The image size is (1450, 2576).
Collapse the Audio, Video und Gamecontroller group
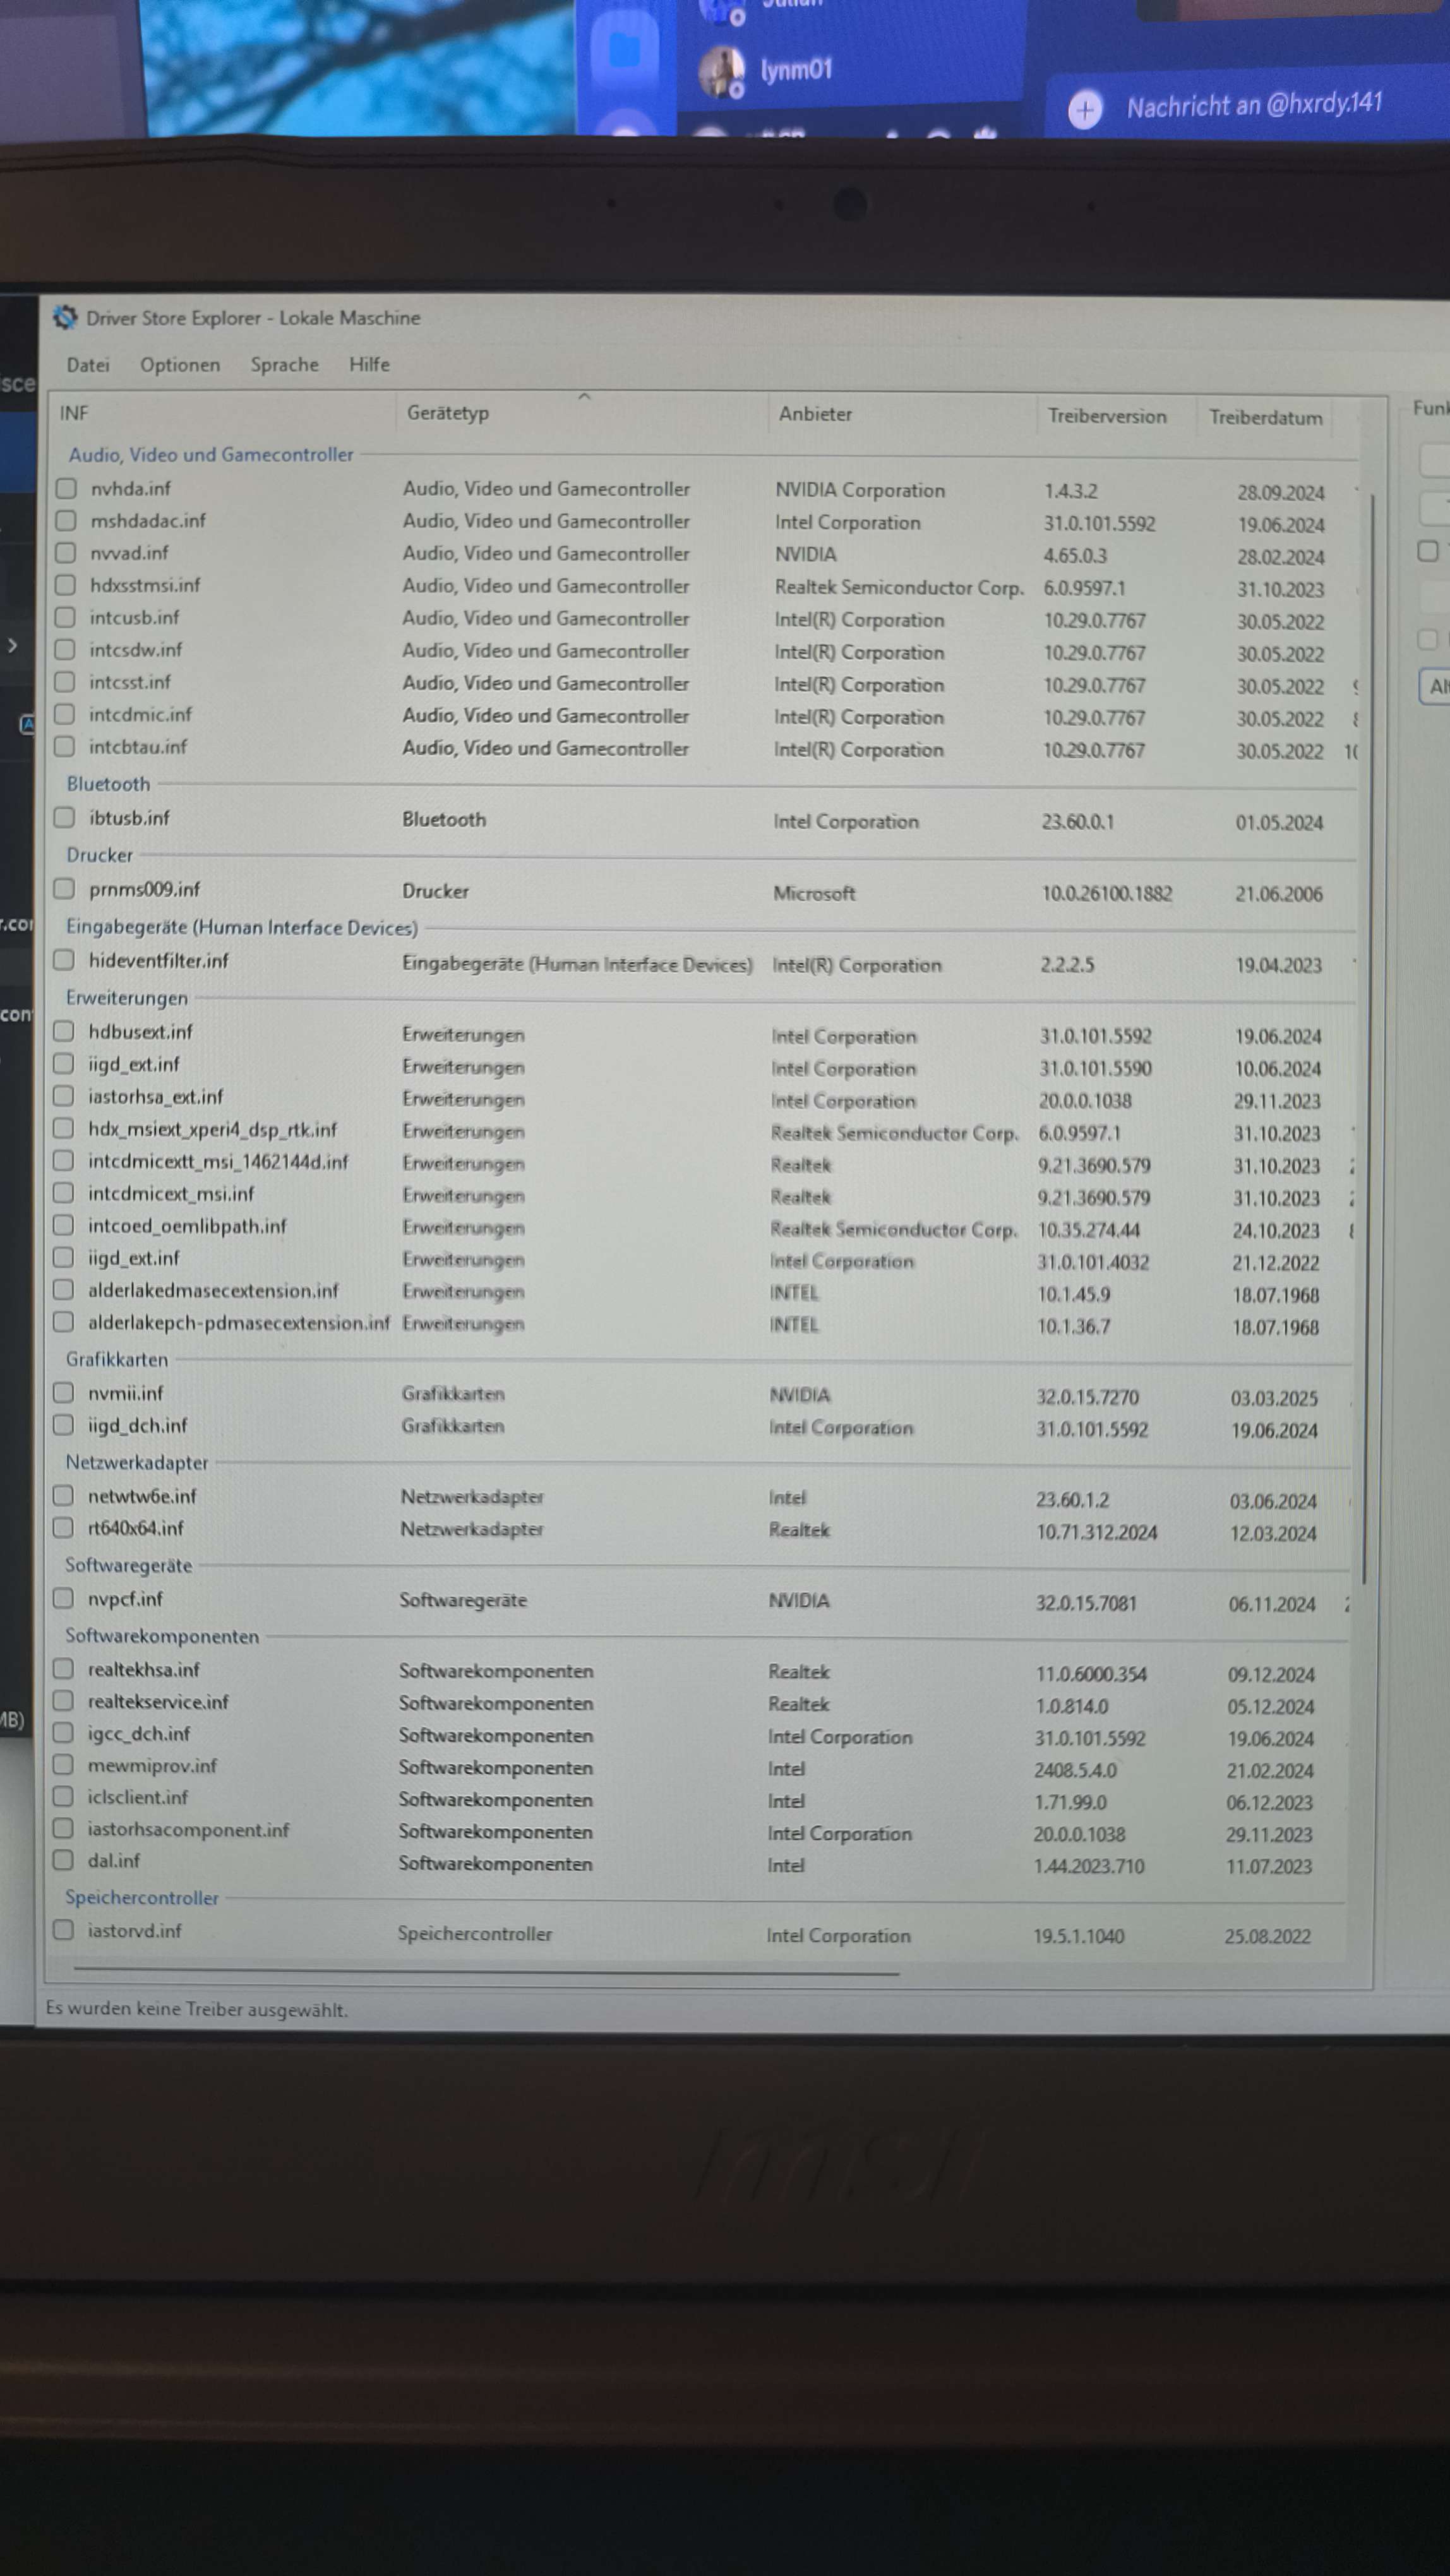click(210, 454)
